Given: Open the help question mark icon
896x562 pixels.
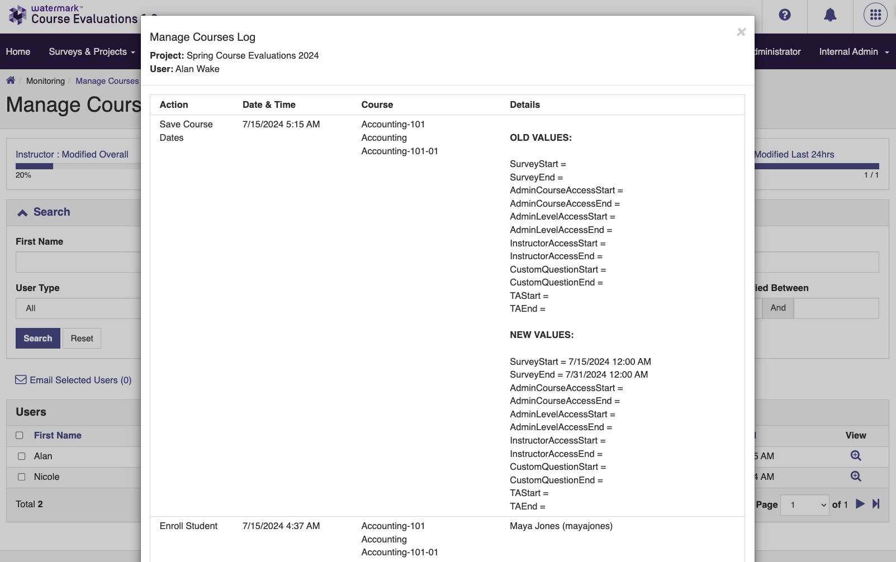Looking at the screenshot, I should click(x=785, y=15).
